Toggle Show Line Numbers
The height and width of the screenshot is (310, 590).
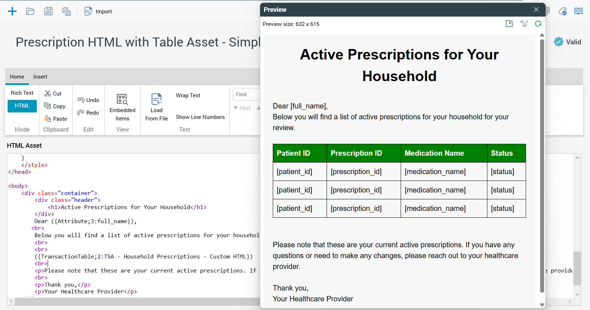coord(200,117)
